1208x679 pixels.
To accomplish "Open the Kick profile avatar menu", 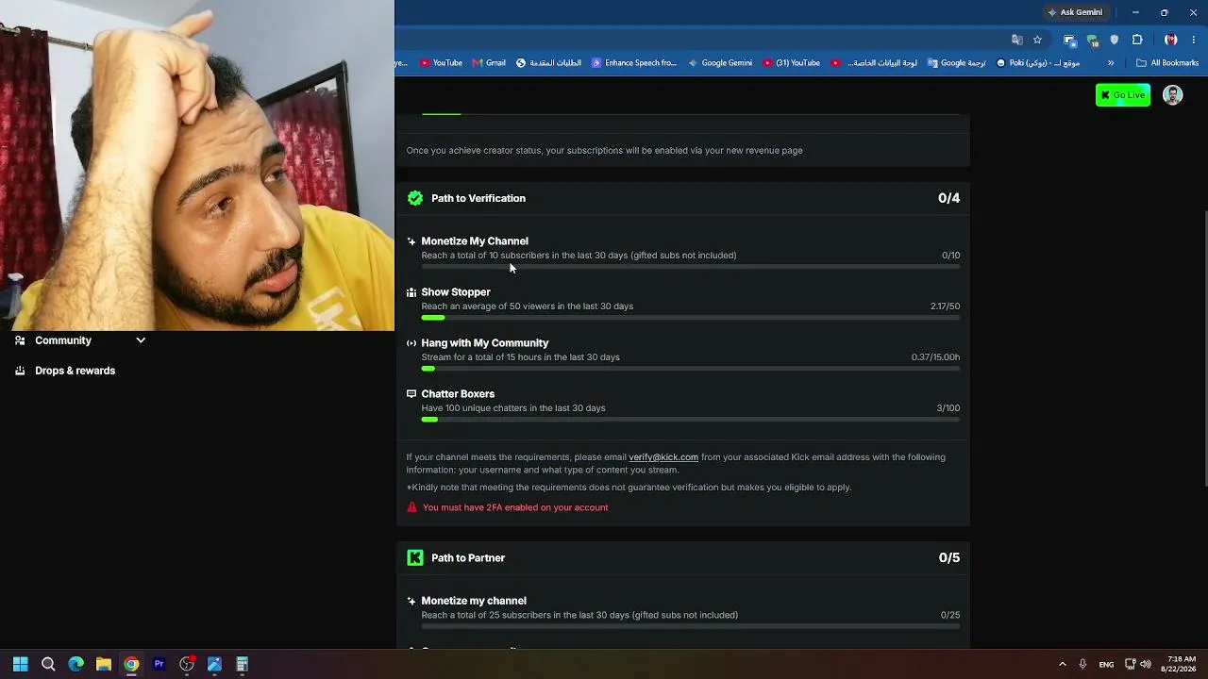I will [1172, 95].
